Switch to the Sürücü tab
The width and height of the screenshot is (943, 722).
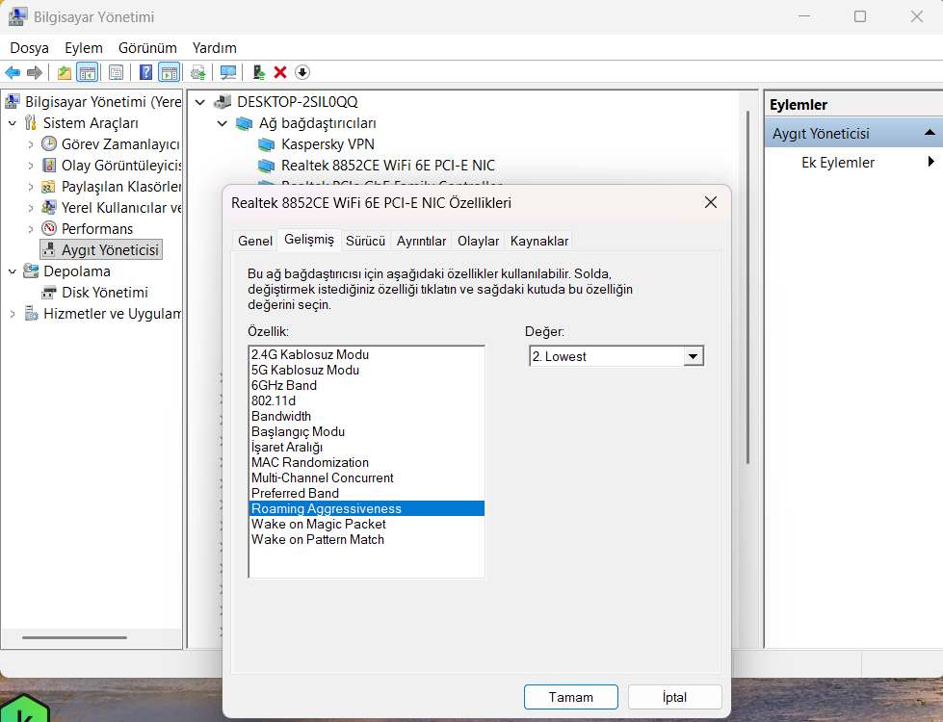coord(365,241)
